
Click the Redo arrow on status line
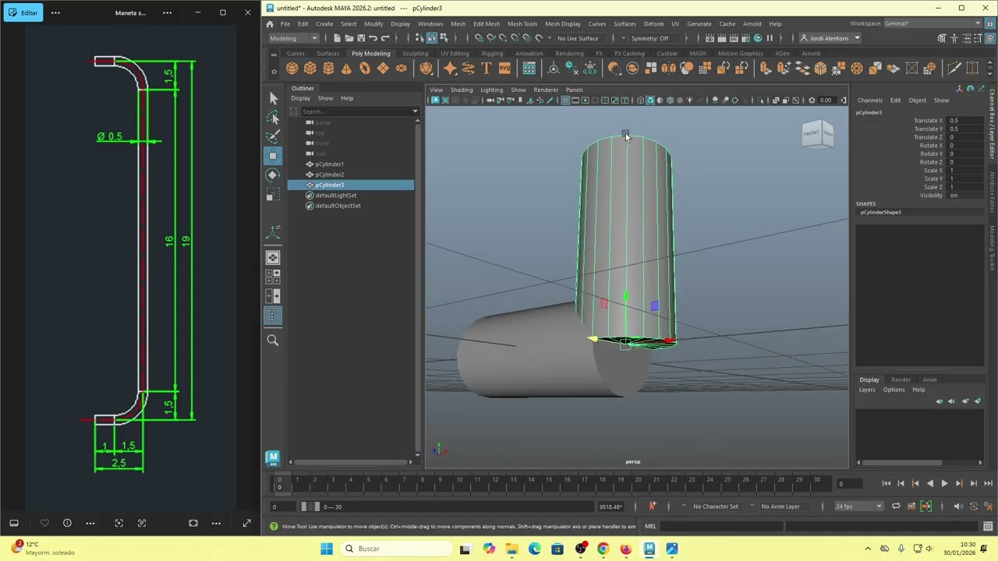pyautogui.click(x=385, y=38)
